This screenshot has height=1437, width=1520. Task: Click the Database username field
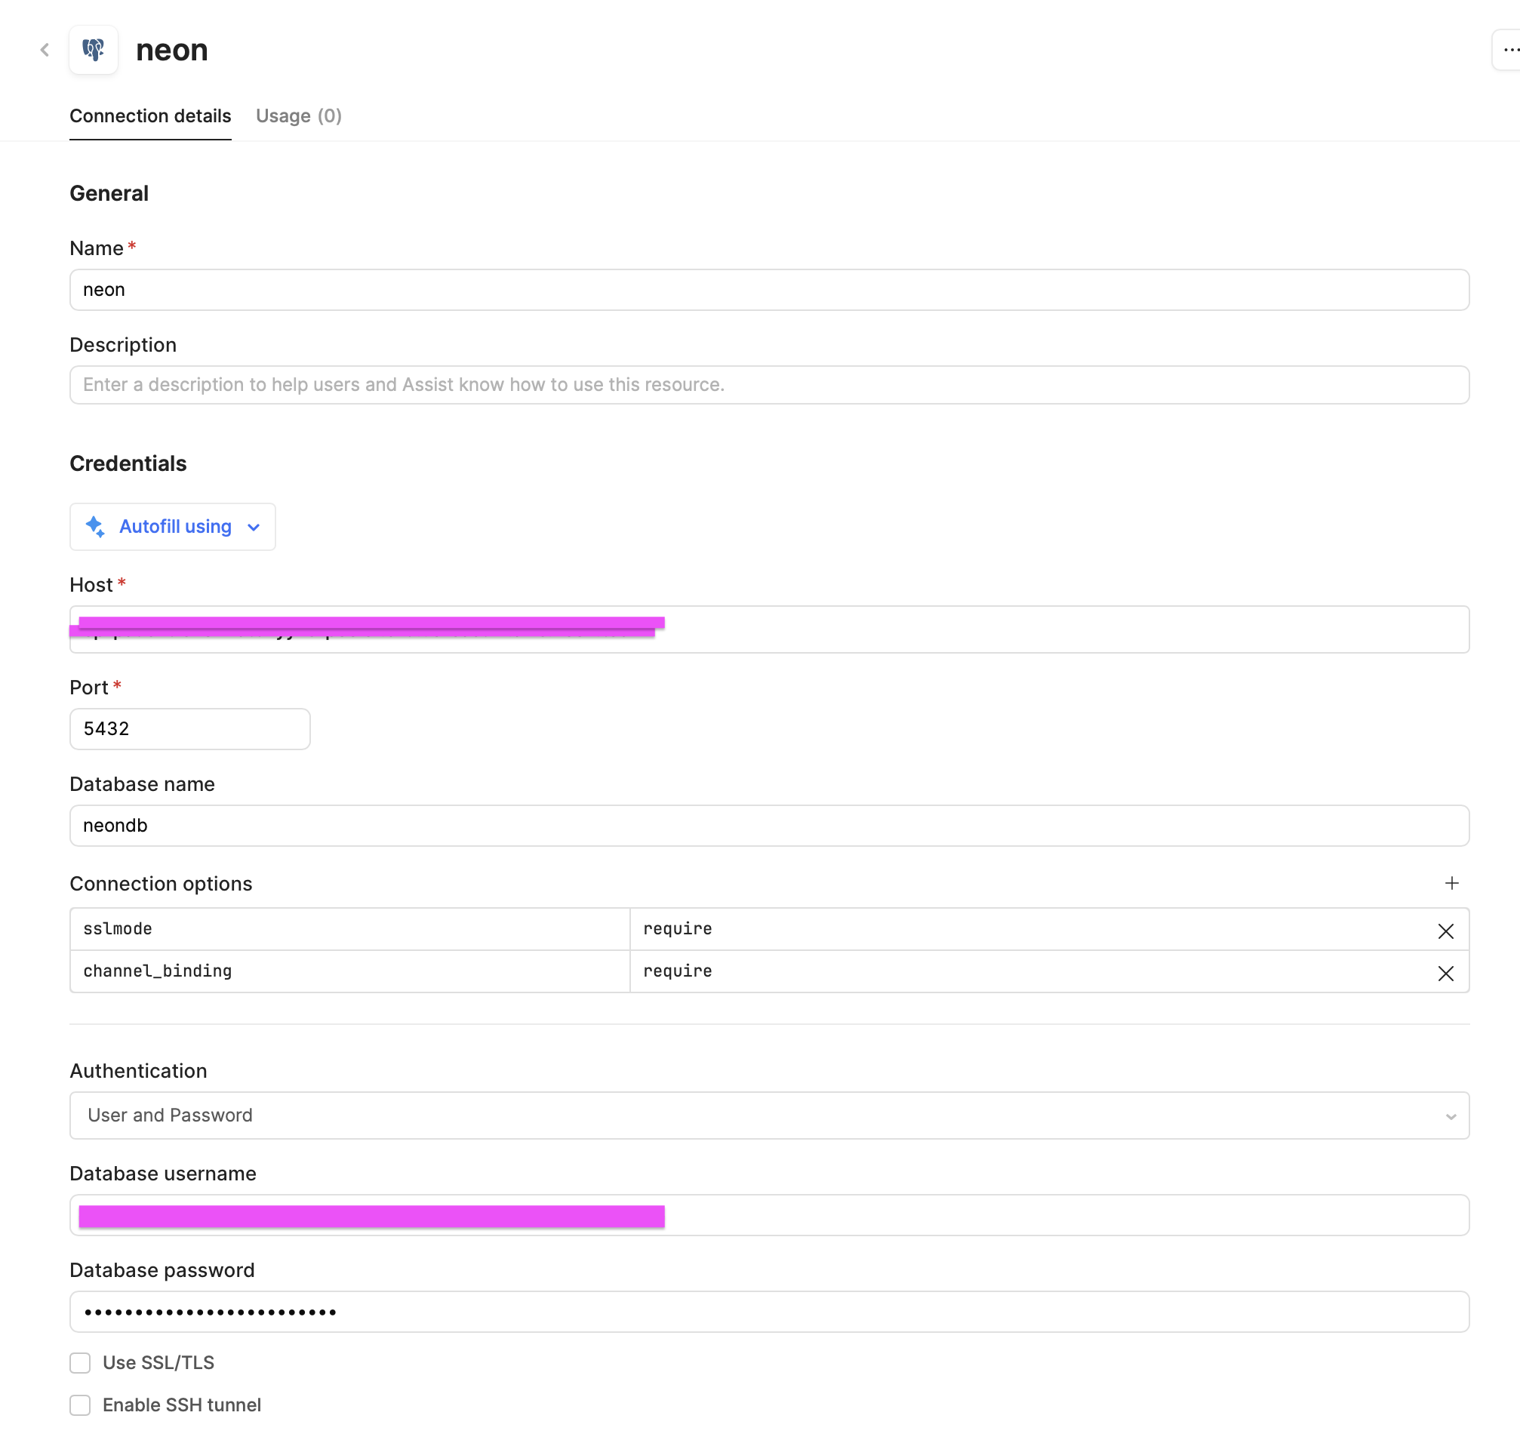(x=769, y=1217)
